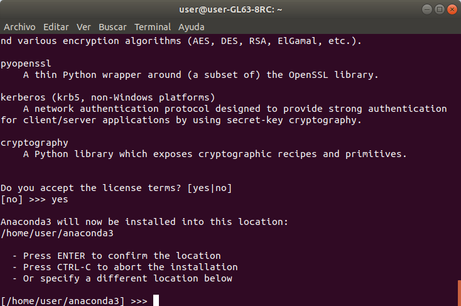Screen dimensions: 461x306
Task: Click the 'Press CTRL-C to abort' line
Action: 125,267
